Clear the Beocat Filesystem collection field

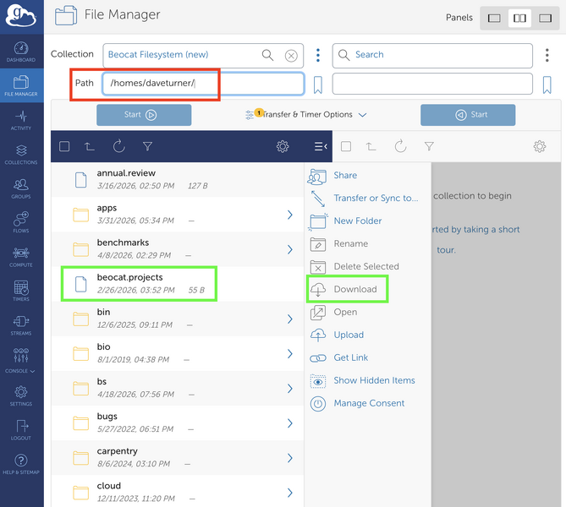tap(291, 56)
